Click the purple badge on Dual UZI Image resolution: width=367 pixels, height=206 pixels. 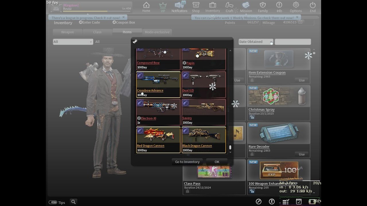click(x=185, y=75)
